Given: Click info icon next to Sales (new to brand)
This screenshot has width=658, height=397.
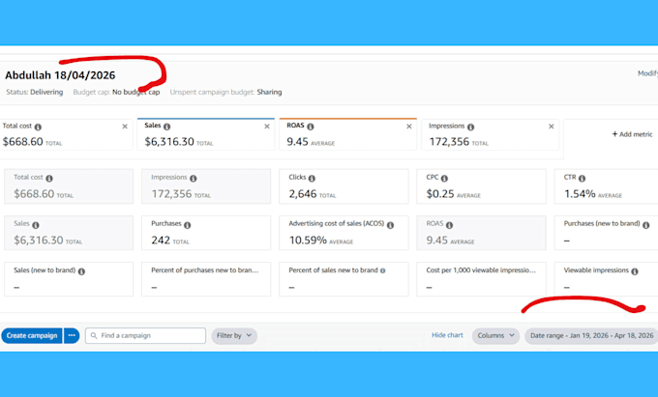Looking at the screenshot, I should pos(81,271).
